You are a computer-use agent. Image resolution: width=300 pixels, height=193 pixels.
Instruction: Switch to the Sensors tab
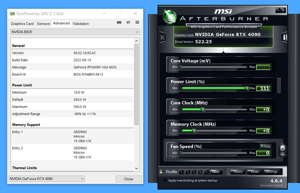[43, 23]
